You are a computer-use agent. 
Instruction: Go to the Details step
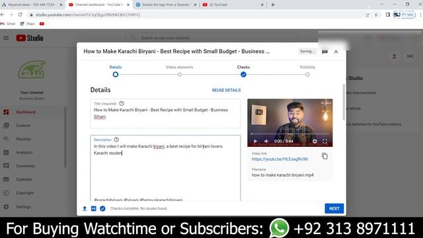[x=116, y=71]
